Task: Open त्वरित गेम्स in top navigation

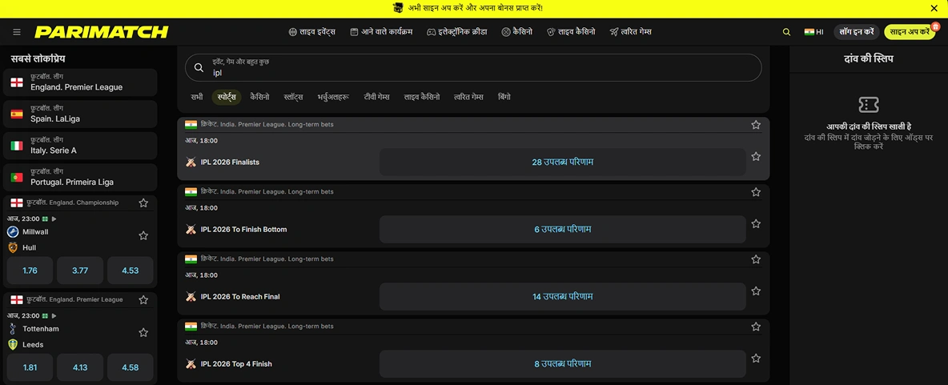Action: [x=630, y=32]
